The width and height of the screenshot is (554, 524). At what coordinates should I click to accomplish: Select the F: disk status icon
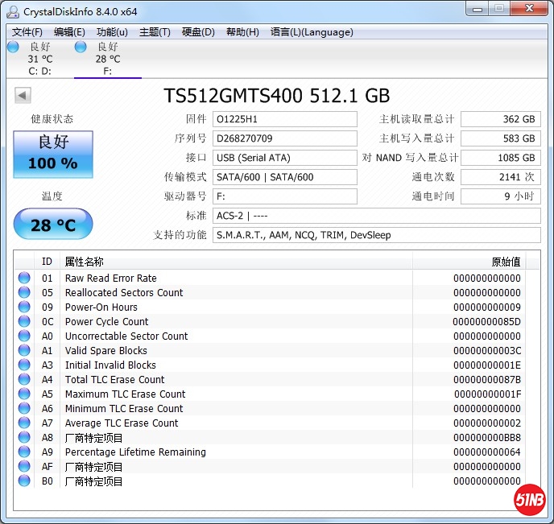point(81,47)
